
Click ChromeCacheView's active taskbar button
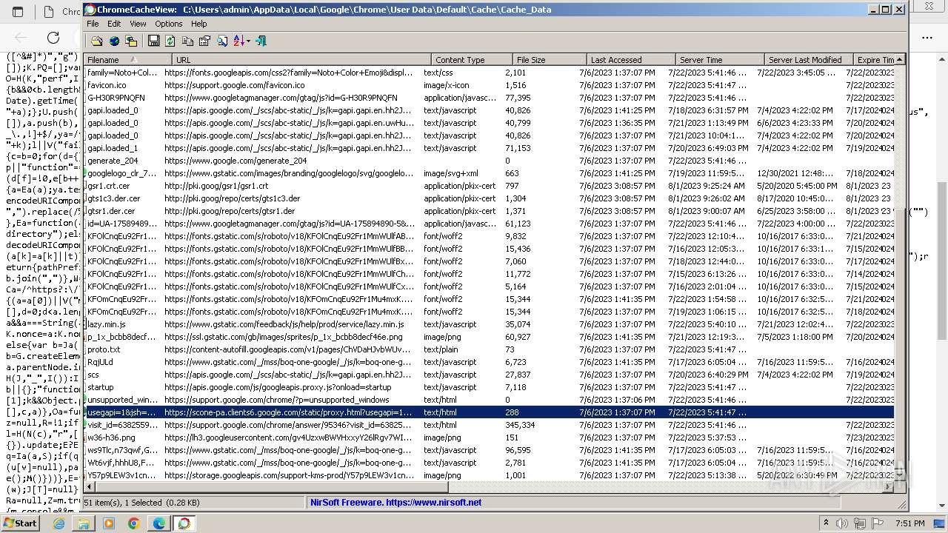184,523
